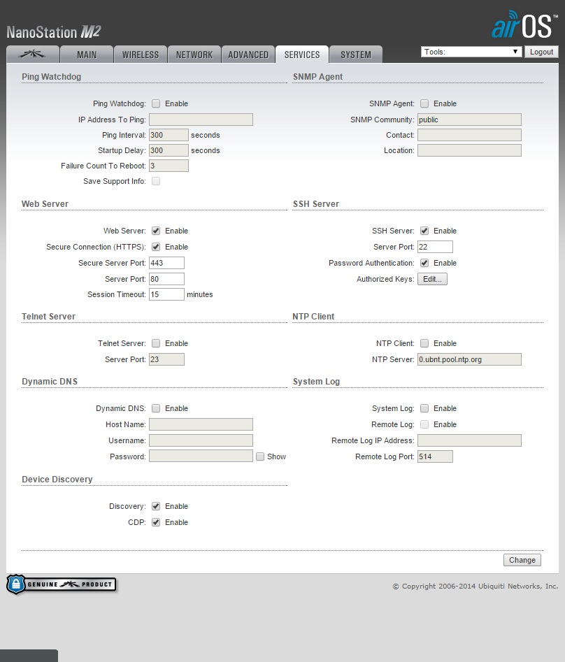Click the Web Server Port field showing 80
Image resolution: width=565 pixels, height=662 pixels.
(x=167, y=279)
